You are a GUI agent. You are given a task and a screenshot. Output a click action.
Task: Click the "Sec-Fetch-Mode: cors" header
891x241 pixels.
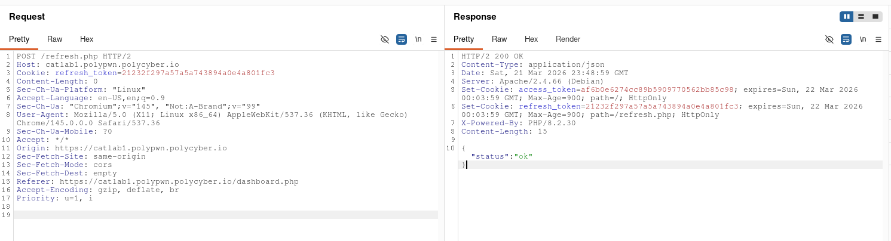(64, 165)
